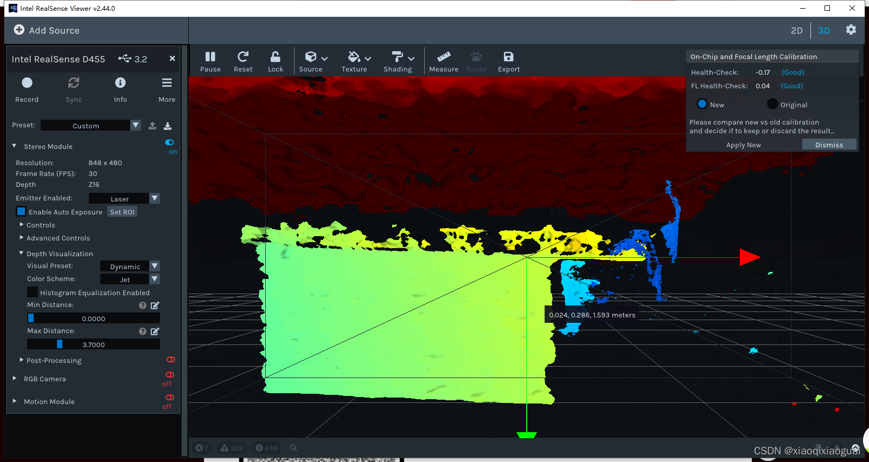Switch to 3D view tab

(x=823, y=30)
